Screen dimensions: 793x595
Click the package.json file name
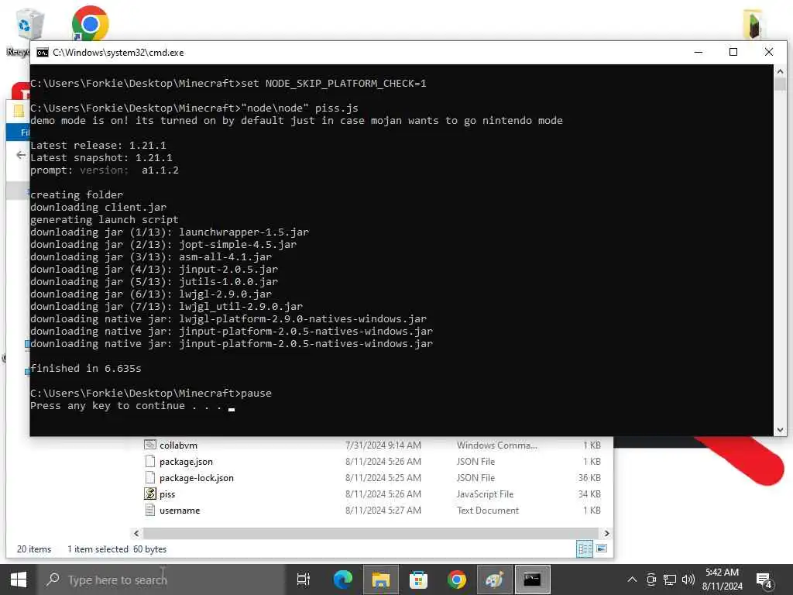pyautogui.click(x=186, y=462)
